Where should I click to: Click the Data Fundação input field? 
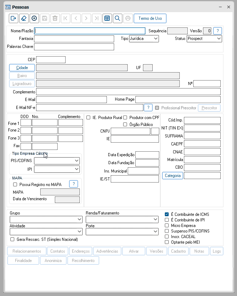pyautogui.click(x=147, y=163)
